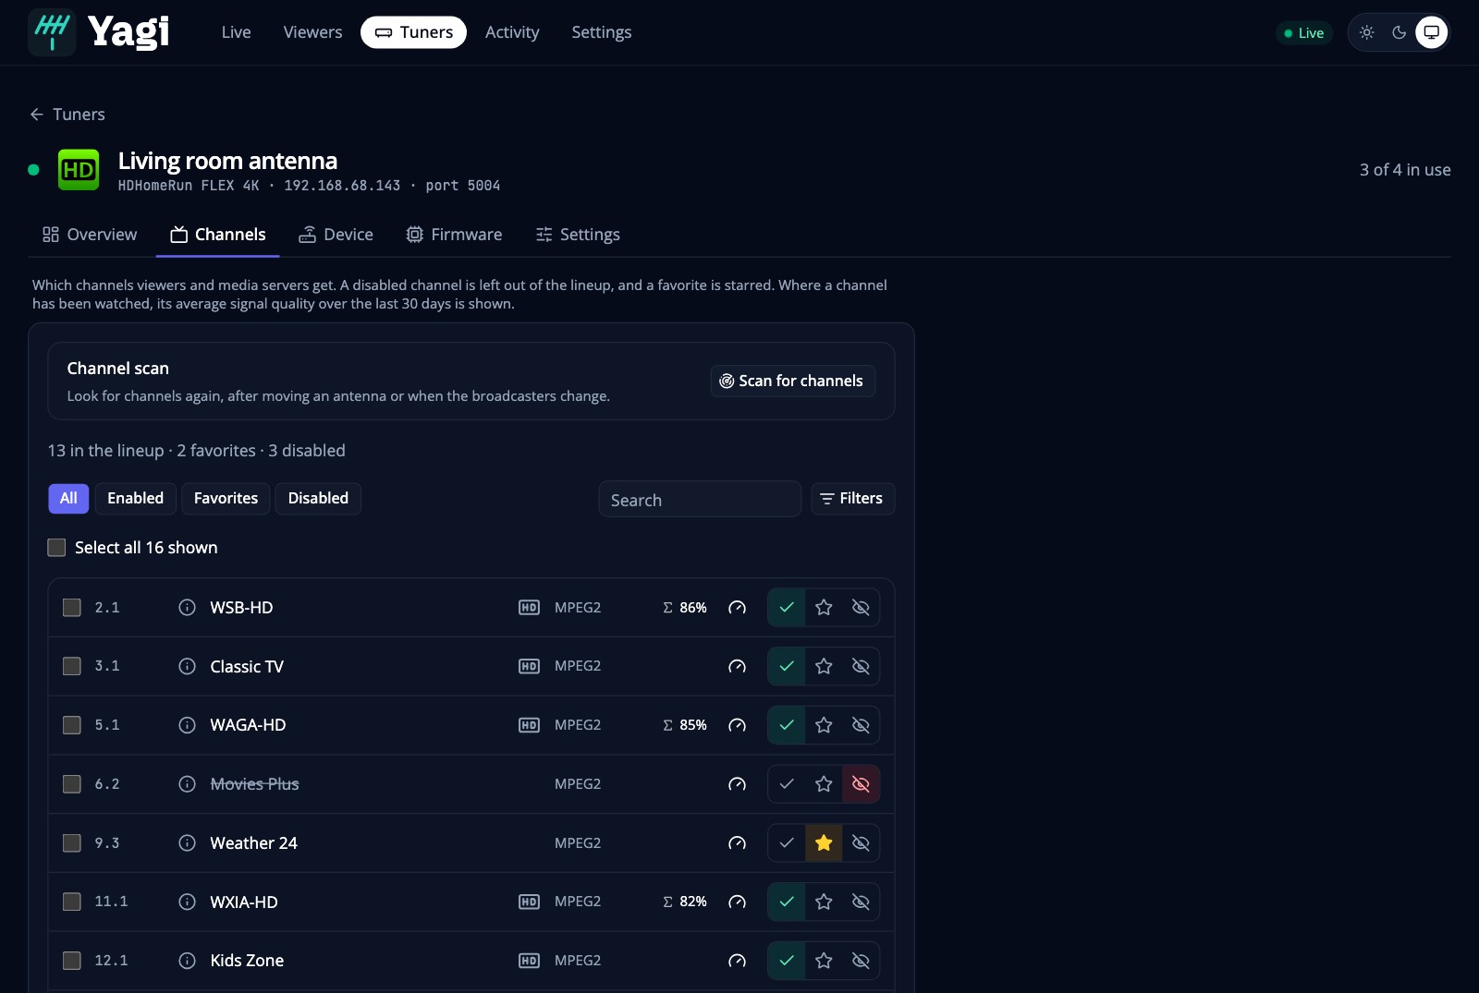
Task: Open info for Classic TV channel
Action: (187, 666)
